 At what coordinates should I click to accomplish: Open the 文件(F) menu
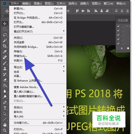[x=15, y=4]
